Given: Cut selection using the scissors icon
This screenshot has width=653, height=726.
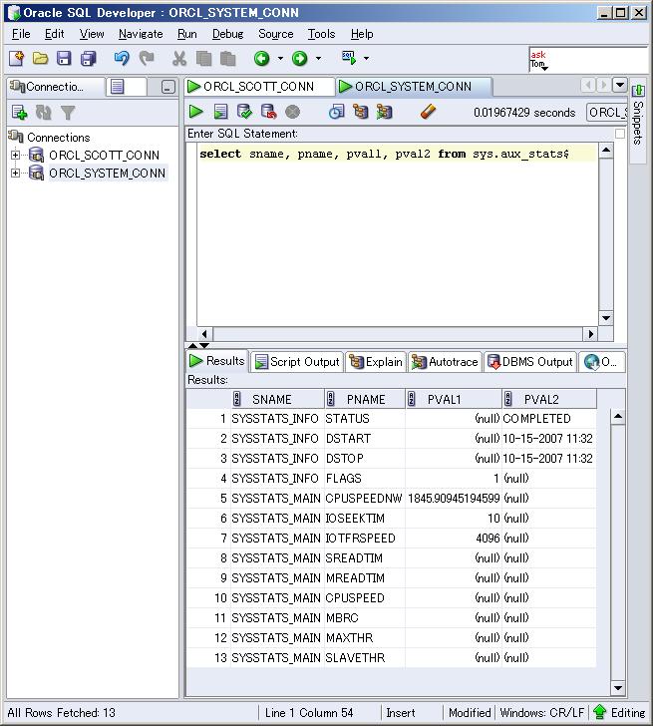Looking at the screenshot, I should [179, 58].
